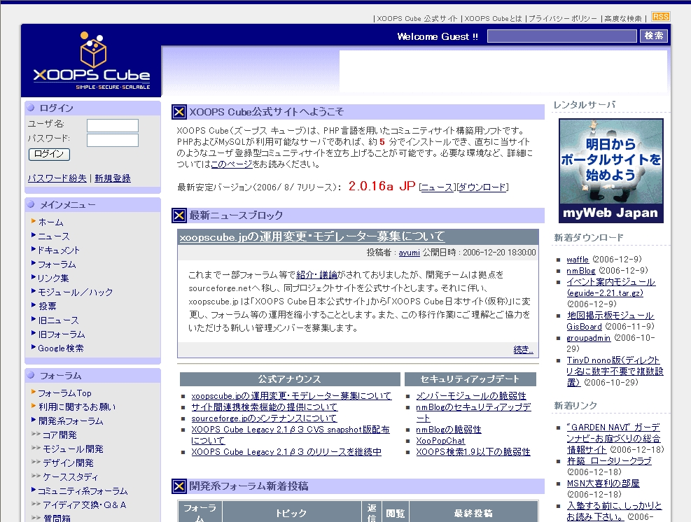The width and height of the screenshot is (691, 522).
Task: Select フォーラム in main menu
Action: coord(57,264)
